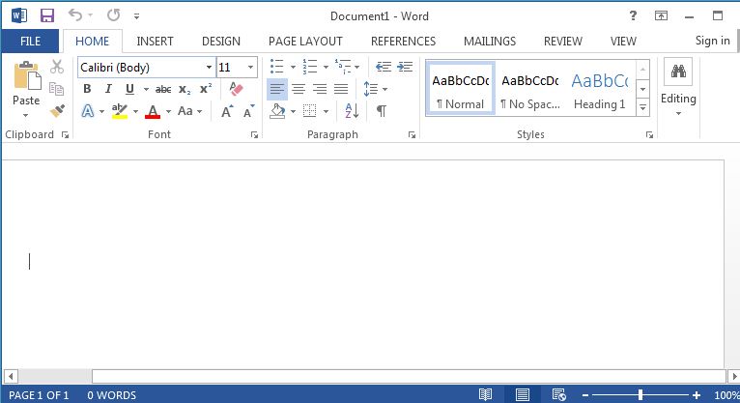Screen dimensions: 740x403
Task: Click the Cut scissors icon
Action: point(57,67)
